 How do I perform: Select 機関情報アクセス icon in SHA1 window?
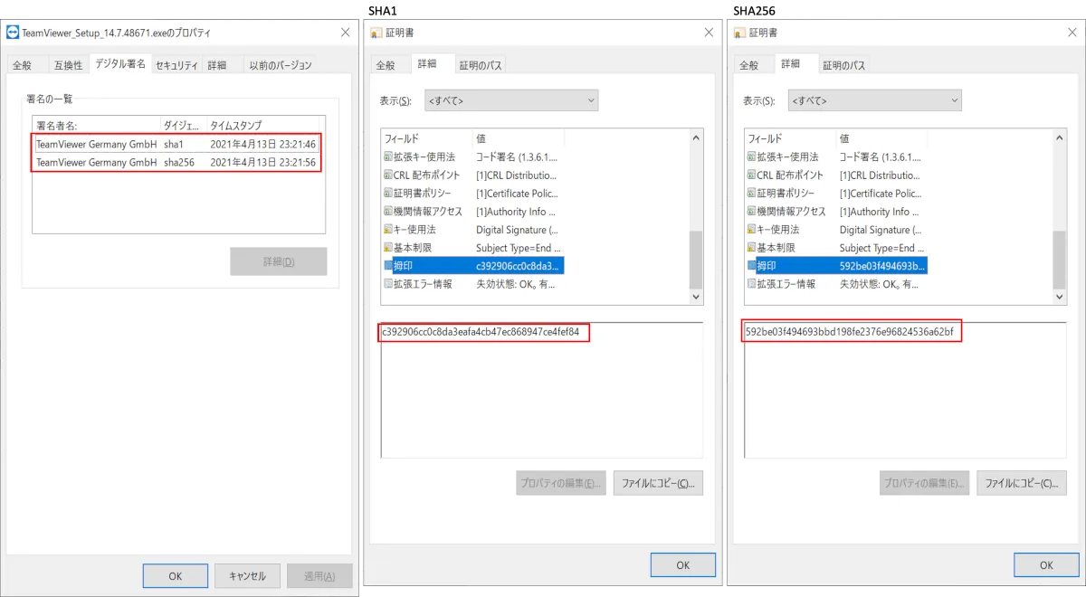388,212
